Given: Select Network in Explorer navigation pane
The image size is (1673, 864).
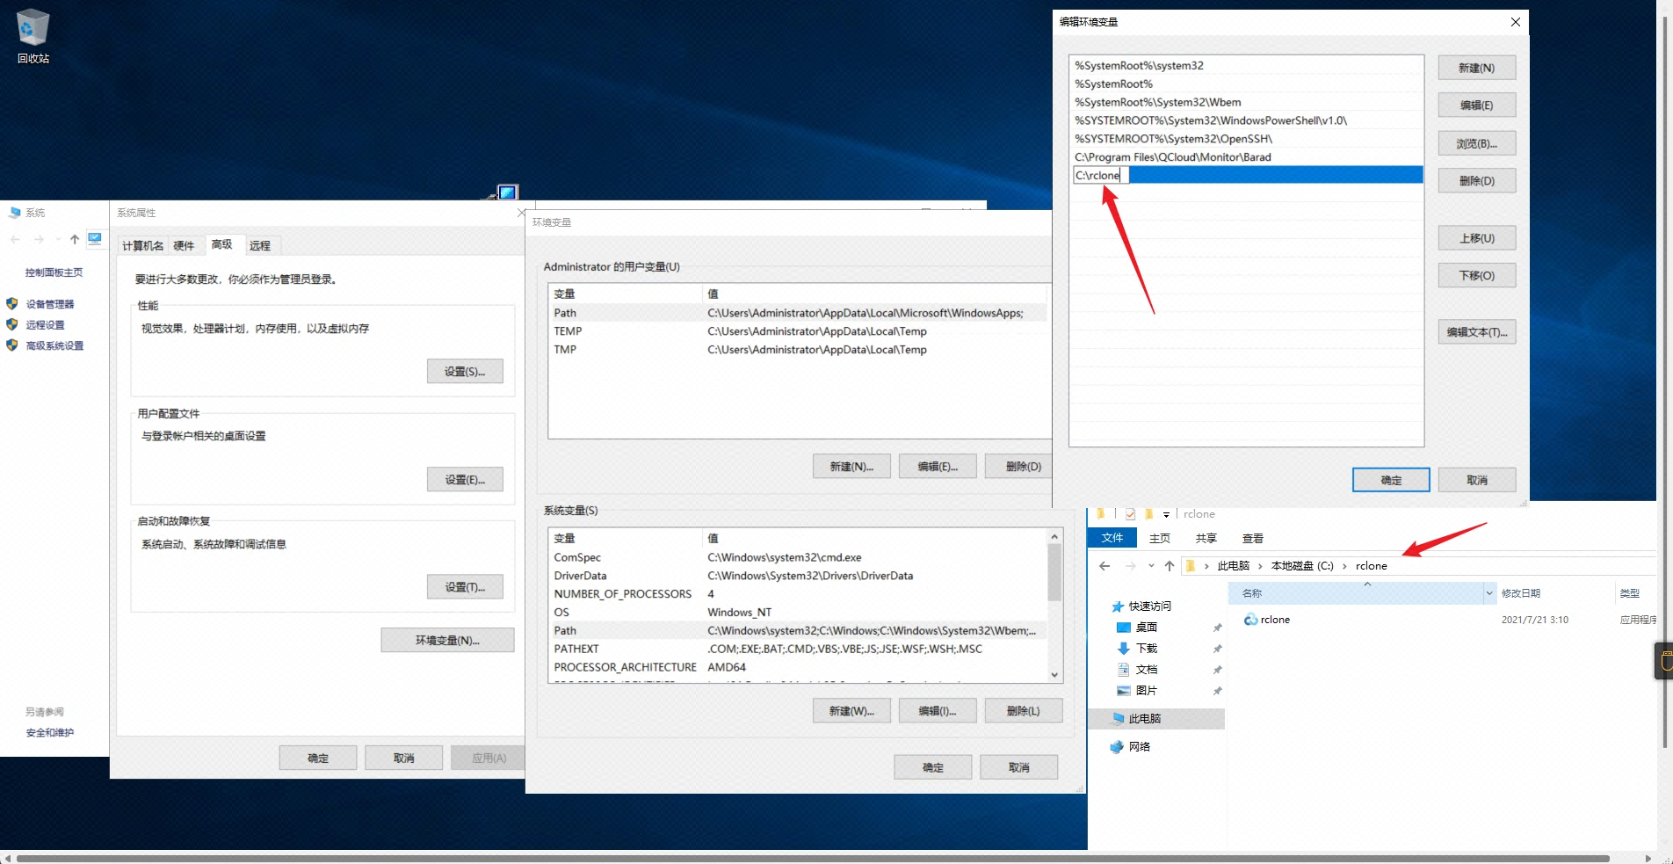Looking at the screenshot, I should pyautogui.click(x=1131, y=747).
